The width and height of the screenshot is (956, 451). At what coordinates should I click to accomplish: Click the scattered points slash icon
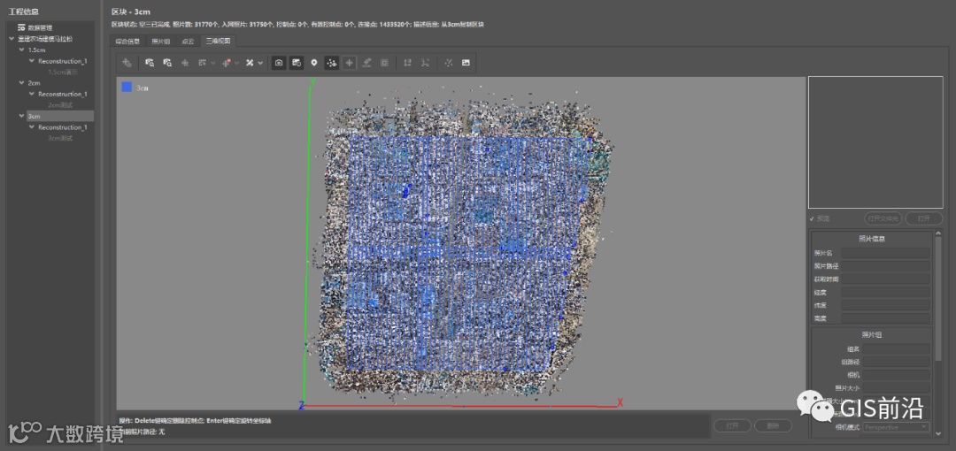point(449,63)
